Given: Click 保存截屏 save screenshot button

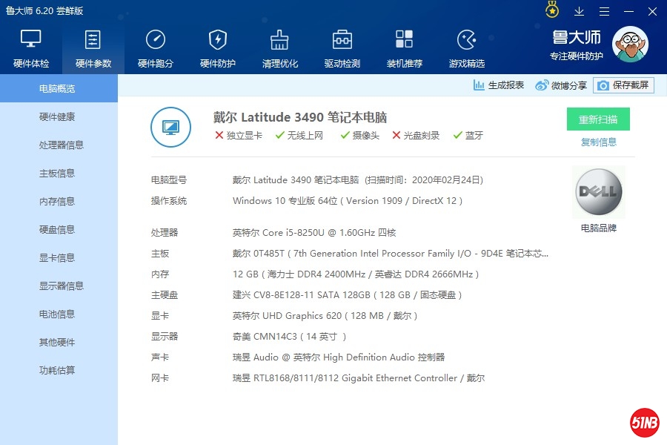Looking at the screenshot, I should [623, 85].
